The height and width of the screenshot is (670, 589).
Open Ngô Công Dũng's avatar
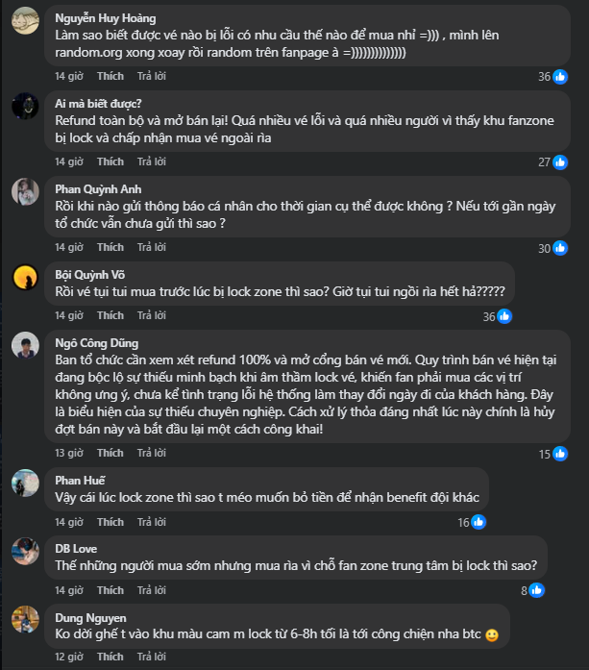click(25, 346)
